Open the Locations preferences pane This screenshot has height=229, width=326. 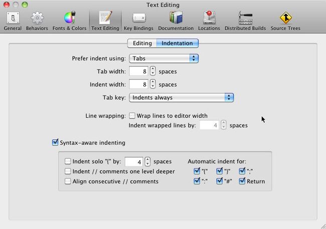click(x=209, y=21)
